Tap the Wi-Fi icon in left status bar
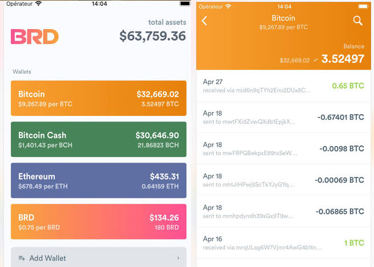The width and height of the screenshot is (374, 267). click(x=38, y=3)
